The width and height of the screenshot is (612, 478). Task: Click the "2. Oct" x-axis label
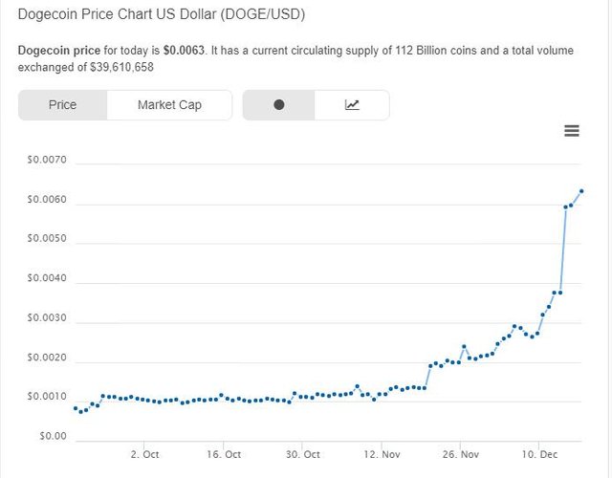pos(144,455)
